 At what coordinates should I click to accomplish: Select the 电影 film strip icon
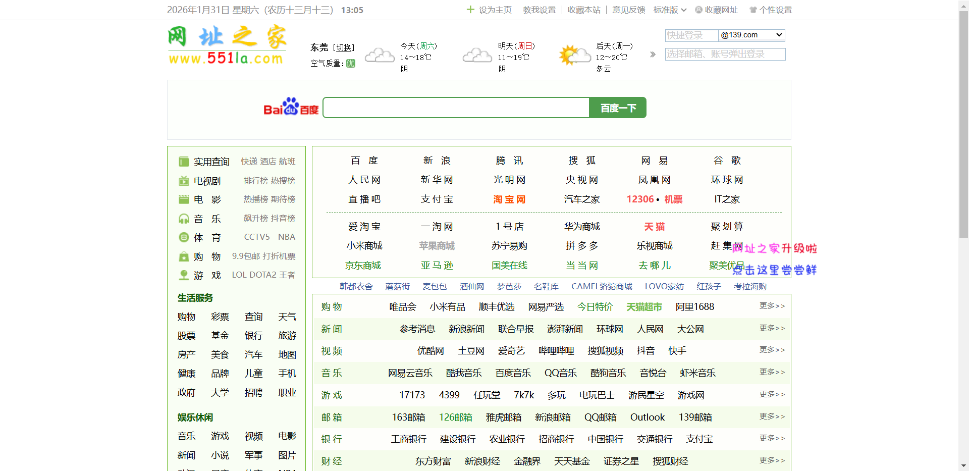click(184, 199)
